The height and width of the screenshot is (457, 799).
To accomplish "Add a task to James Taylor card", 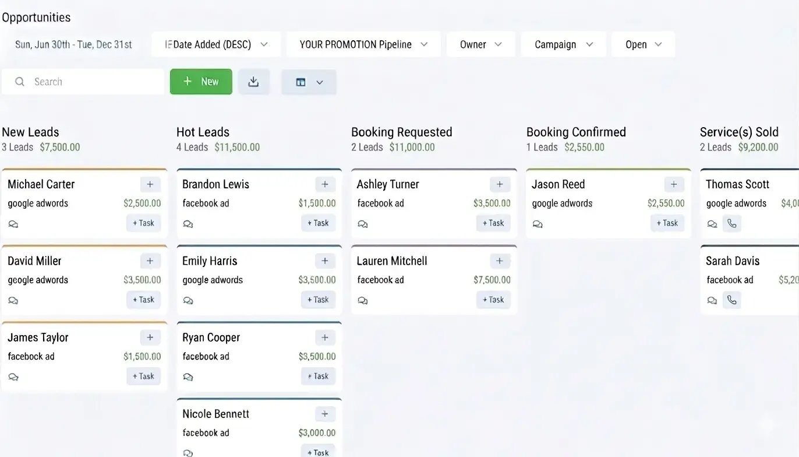I will click(x=143, y=376).
